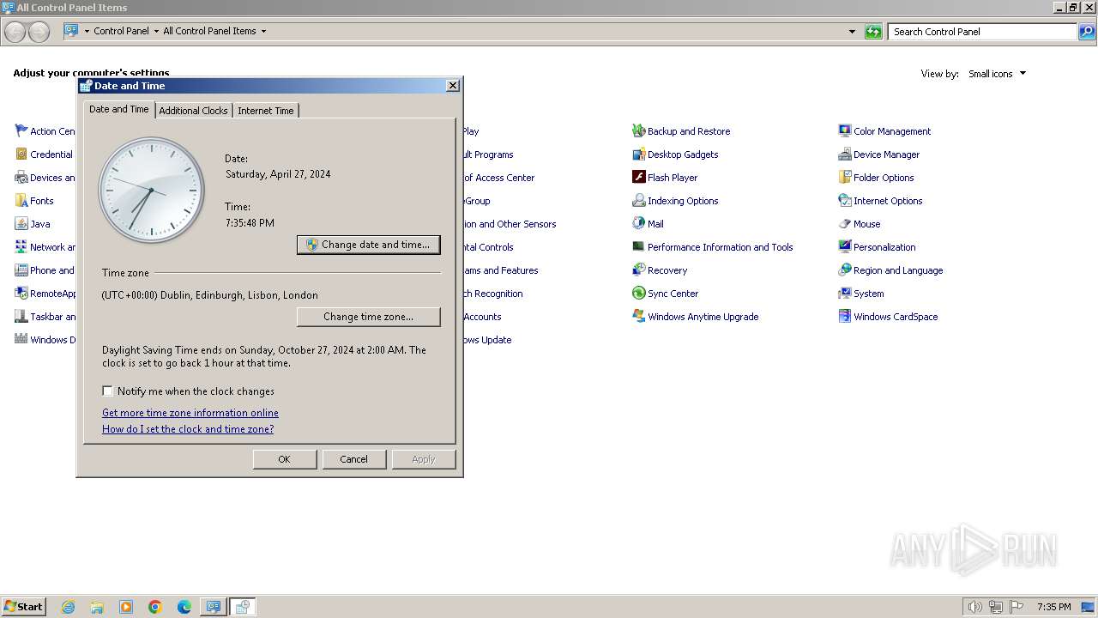Click the taskbar clock showing 7:35 PM
This screenshot has width=1098, height=618.
pyautogui.click(x=1054, y=607)
